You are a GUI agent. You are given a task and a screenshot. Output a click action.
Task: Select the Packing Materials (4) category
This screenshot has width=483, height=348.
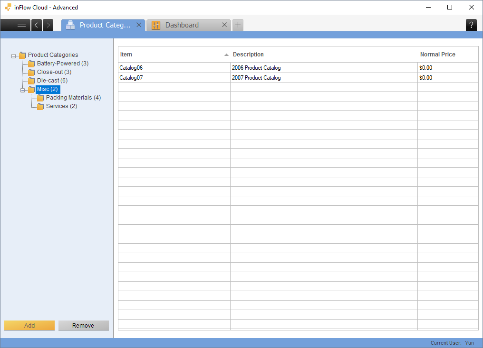73,97
